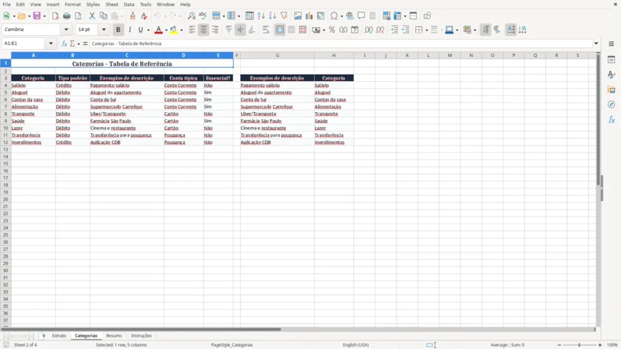Sort ascending
The image size is (621, 349).
261,16
